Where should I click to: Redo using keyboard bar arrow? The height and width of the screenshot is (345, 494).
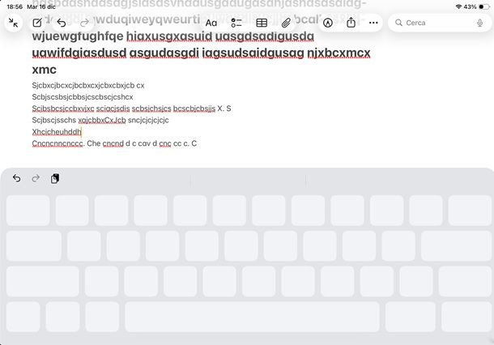[36, 178]
